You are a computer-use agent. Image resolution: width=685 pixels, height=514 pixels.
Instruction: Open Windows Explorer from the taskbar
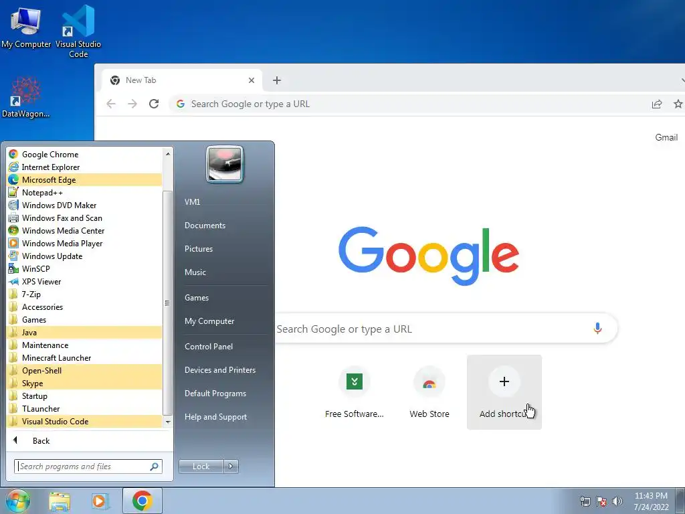[60, 501]
